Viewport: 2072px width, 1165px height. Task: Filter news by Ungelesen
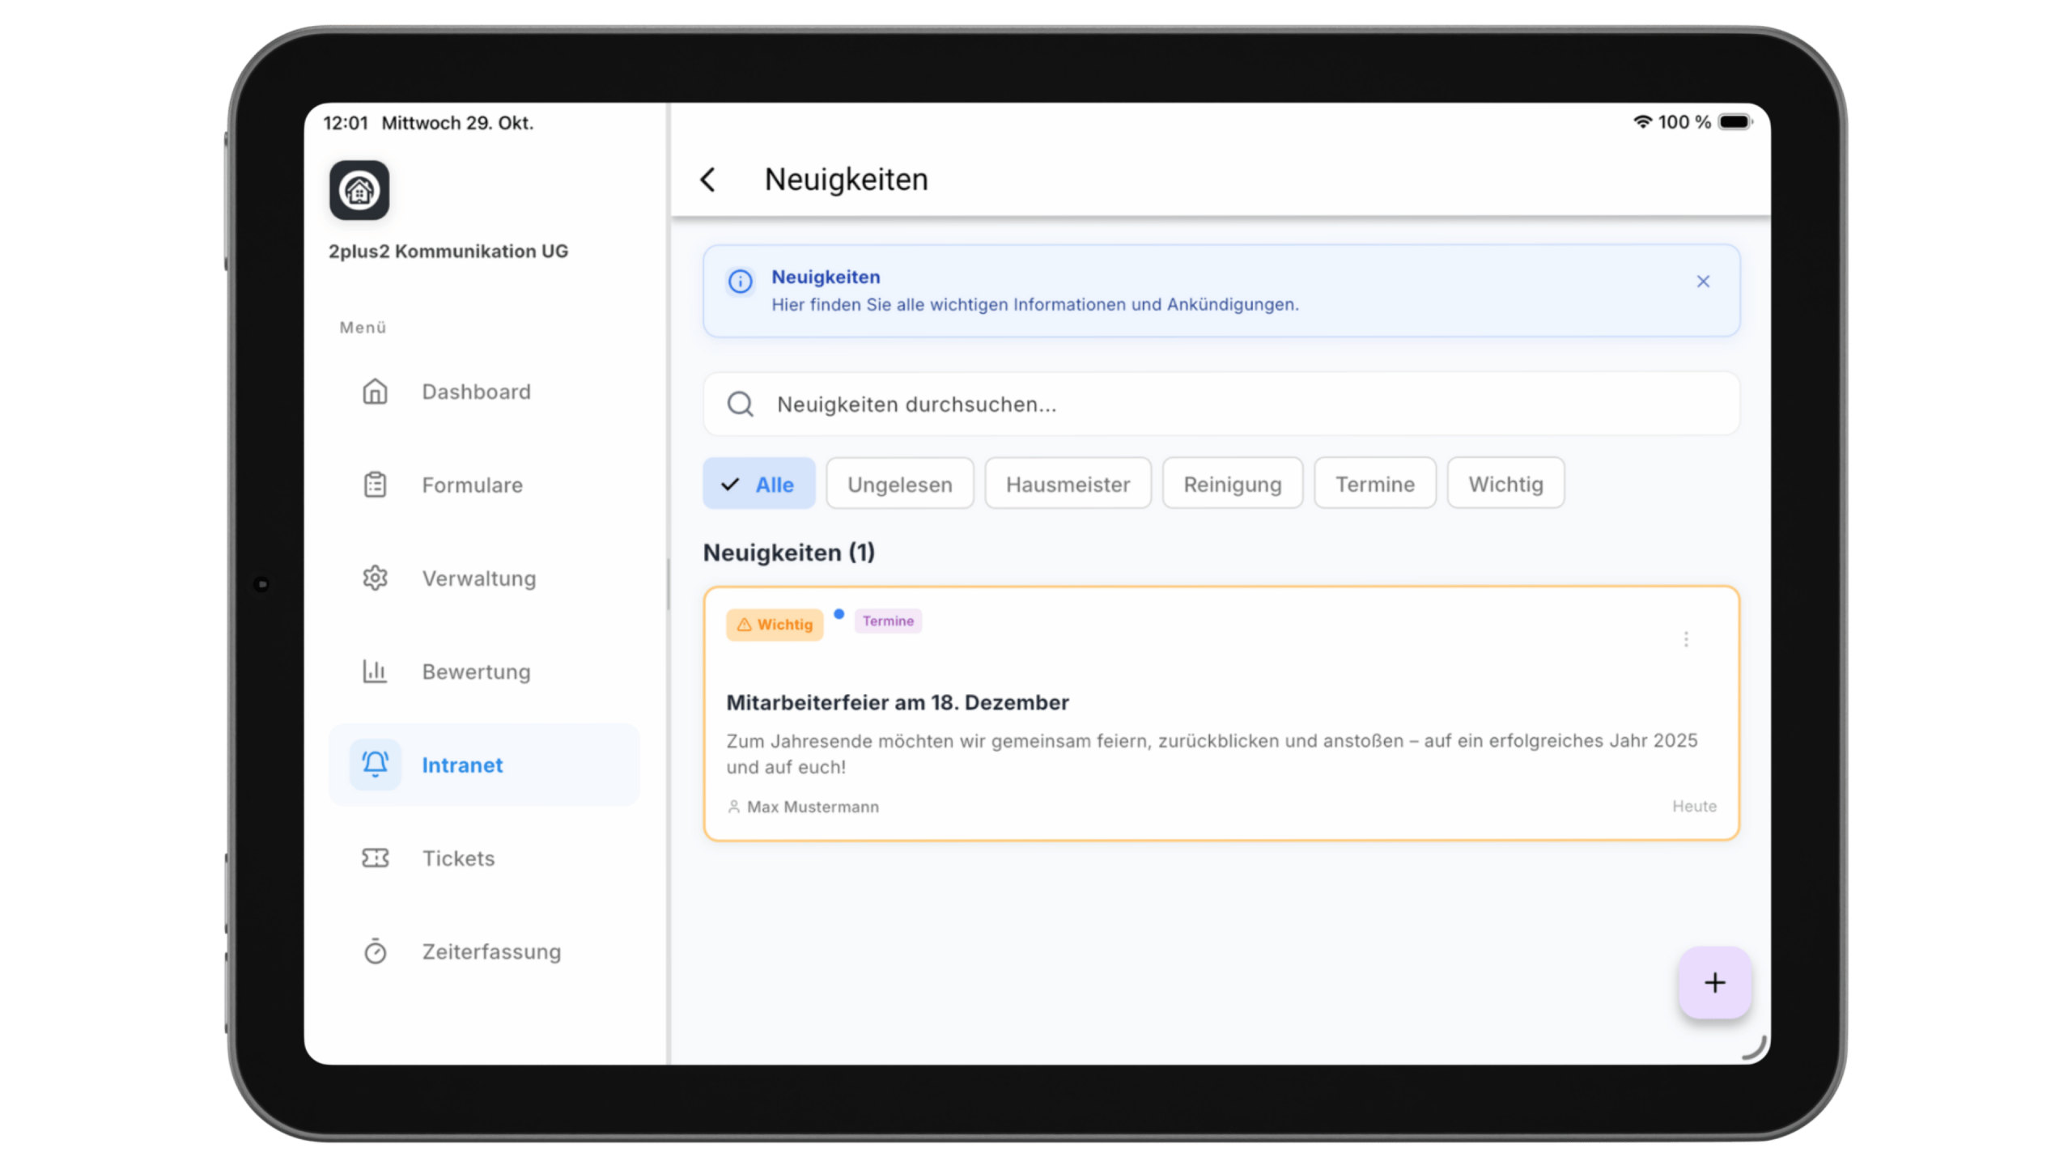[x=899, y=484]
